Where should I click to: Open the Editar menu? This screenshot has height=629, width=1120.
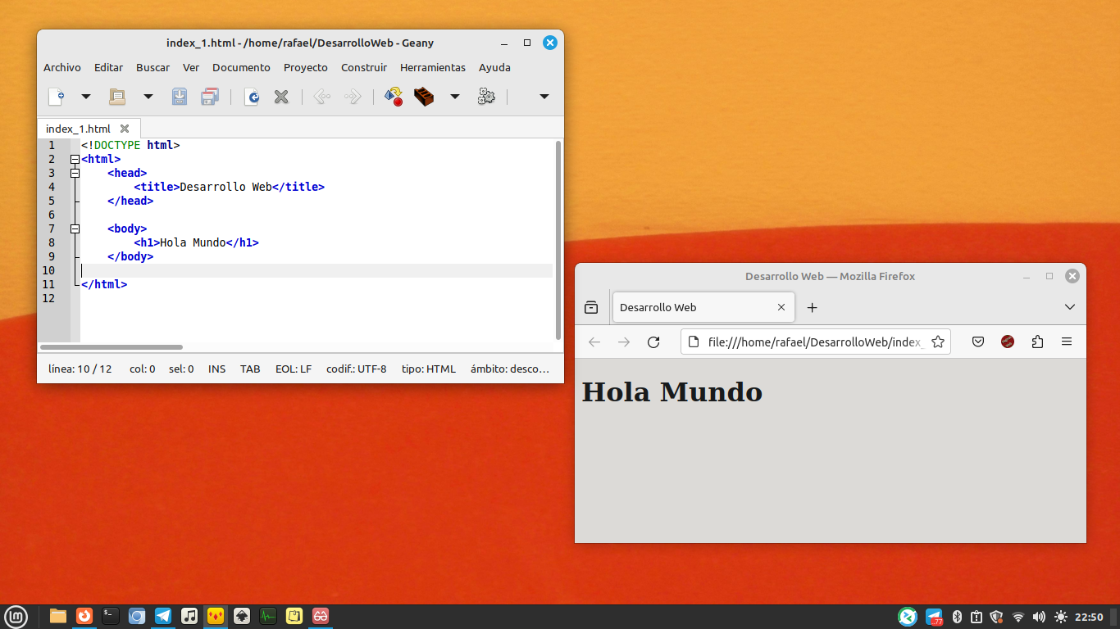108,68
